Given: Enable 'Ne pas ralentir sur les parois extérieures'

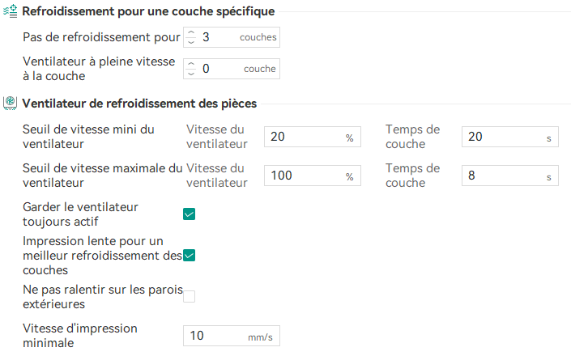Looking at the screenshot, I should pos(190,296).
